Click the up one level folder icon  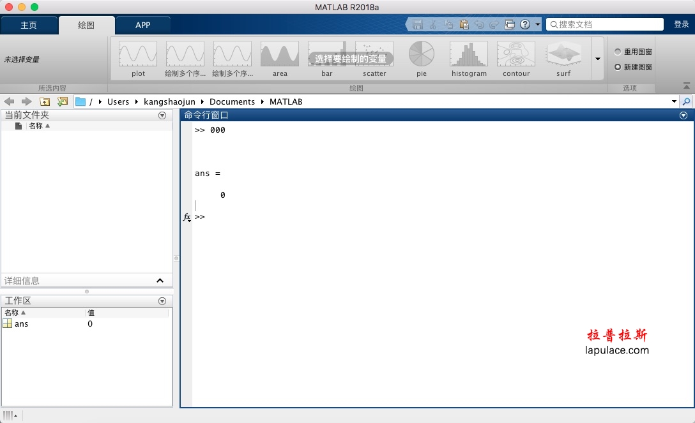tap(45, 102)
